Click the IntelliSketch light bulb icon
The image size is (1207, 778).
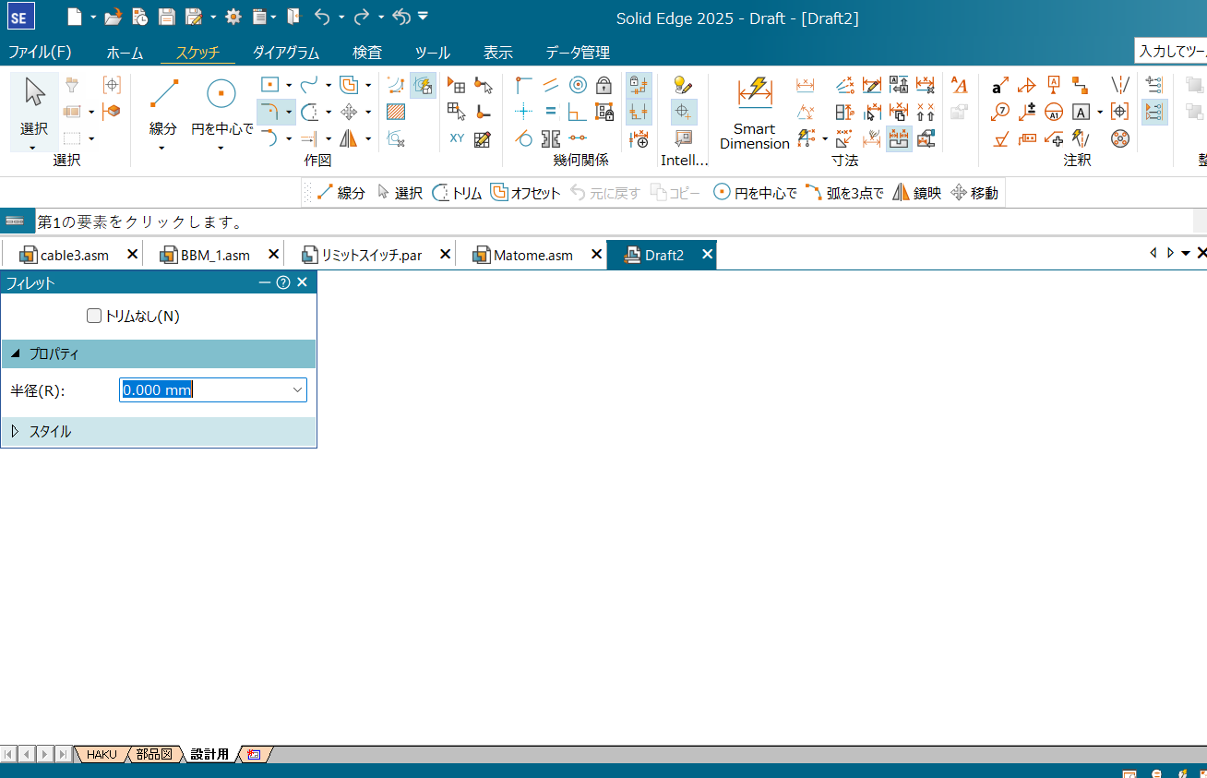[x=683, y=85]
